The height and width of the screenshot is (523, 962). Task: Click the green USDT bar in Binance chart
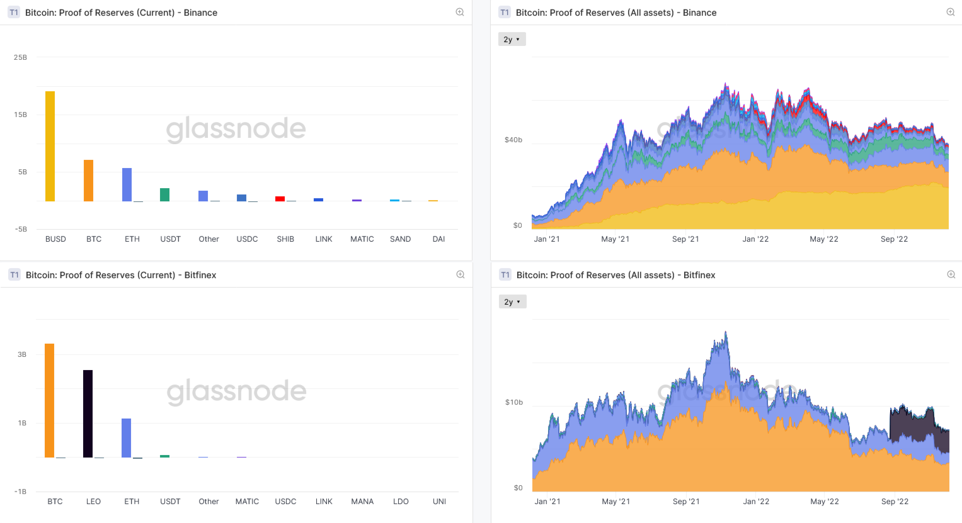tap(165, 195)
